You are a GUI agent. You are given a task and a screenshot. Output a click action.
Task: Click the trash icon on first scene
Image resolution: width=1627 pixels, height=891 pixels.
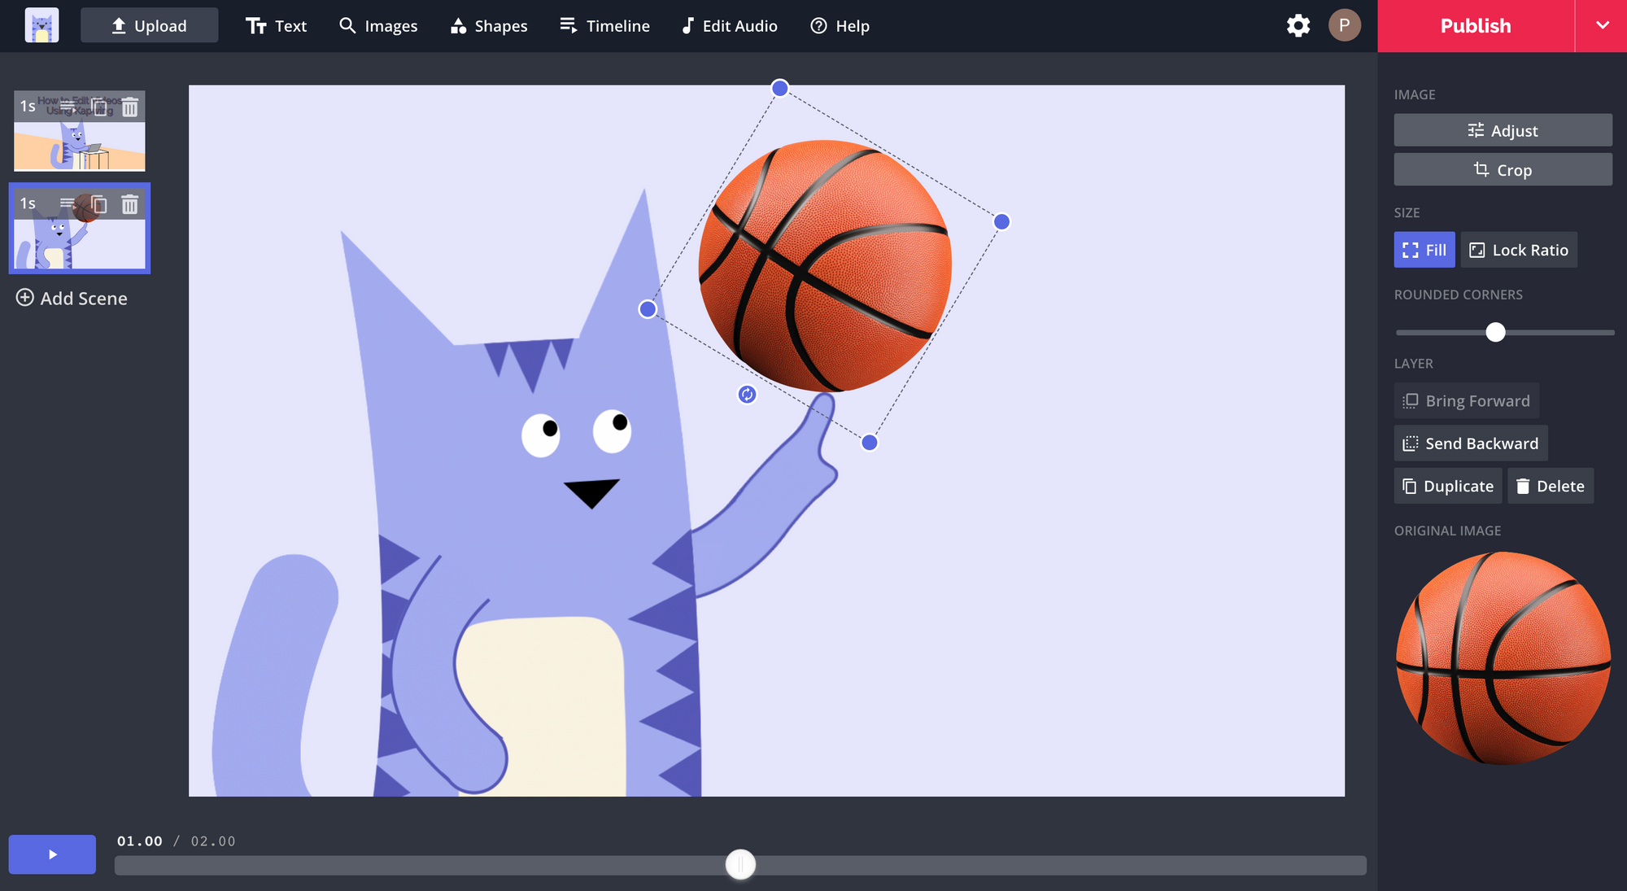[x=130, y=107]
